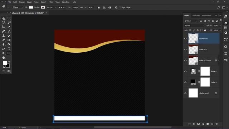Create new fill or adjustment layer

point(203,124)
